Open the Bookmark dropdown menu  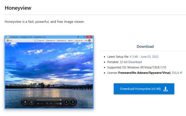[61, 40]
